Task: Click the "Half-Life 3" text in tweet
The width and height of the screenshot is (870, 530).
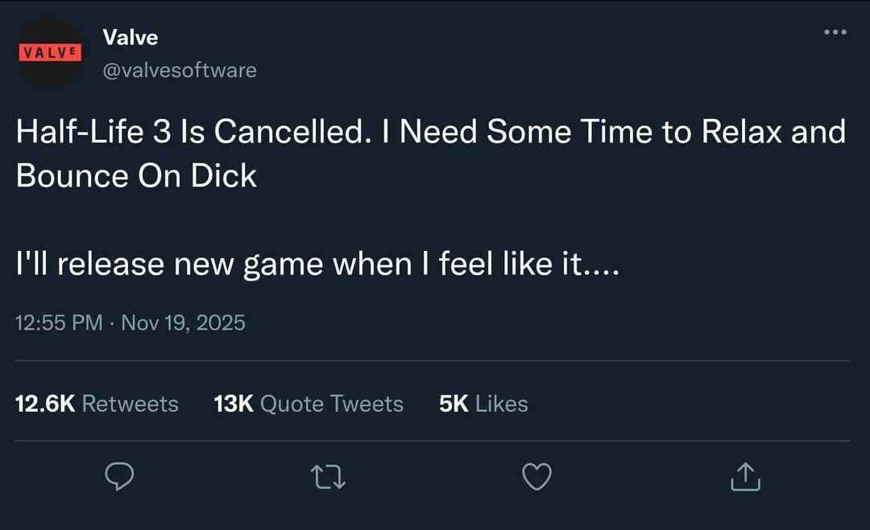Action: click(x=93, y=132)
